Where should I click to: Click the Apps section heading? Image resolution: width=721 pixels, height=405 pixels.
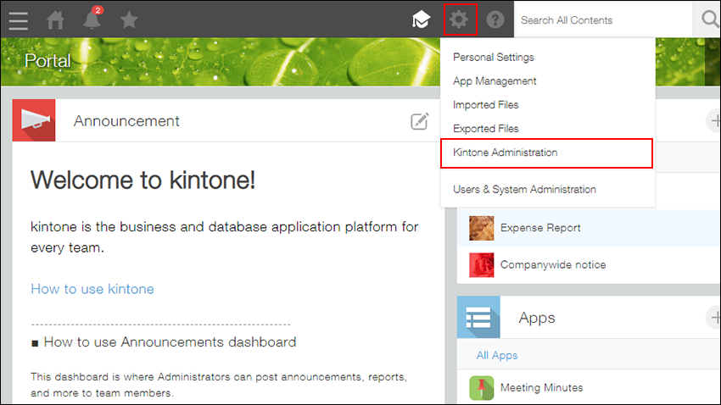click(x=537, y=318)
